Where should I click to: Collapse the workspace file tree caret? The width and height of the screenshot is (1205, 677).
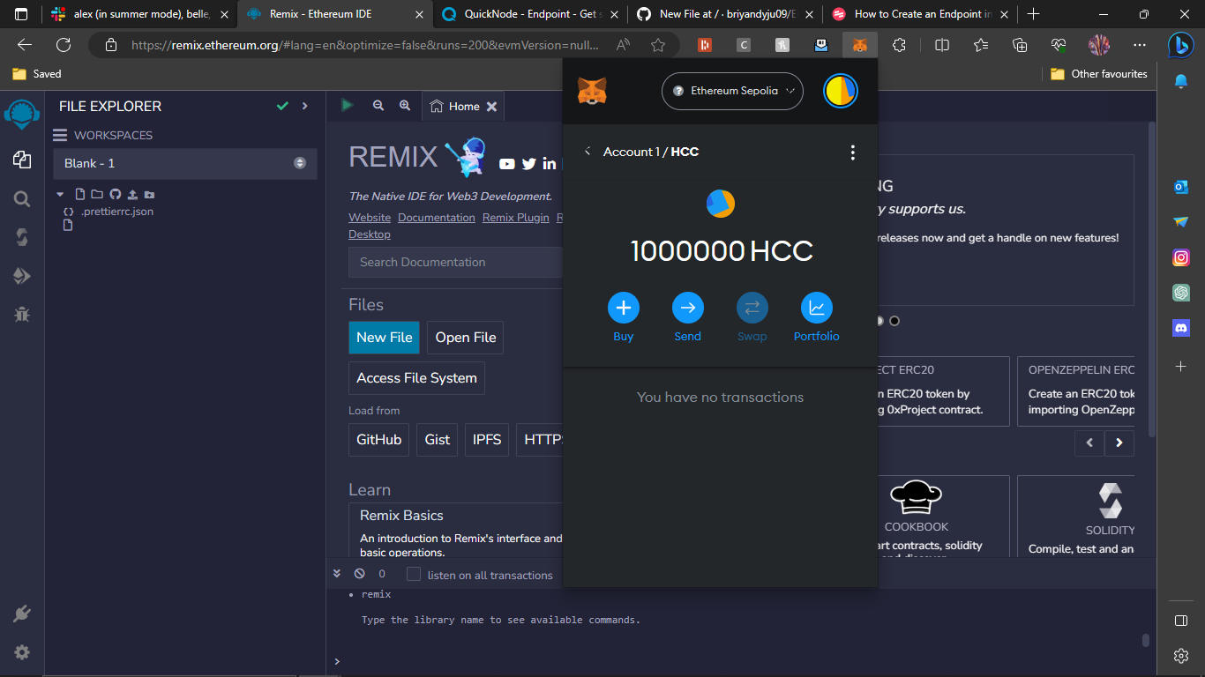60,194
